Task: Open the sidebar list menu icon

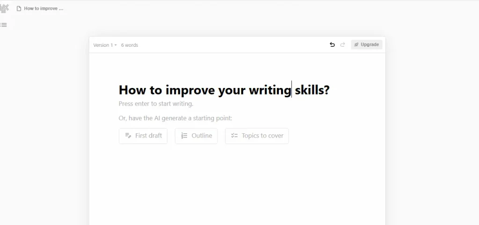Action: click(x=4, y=25)
